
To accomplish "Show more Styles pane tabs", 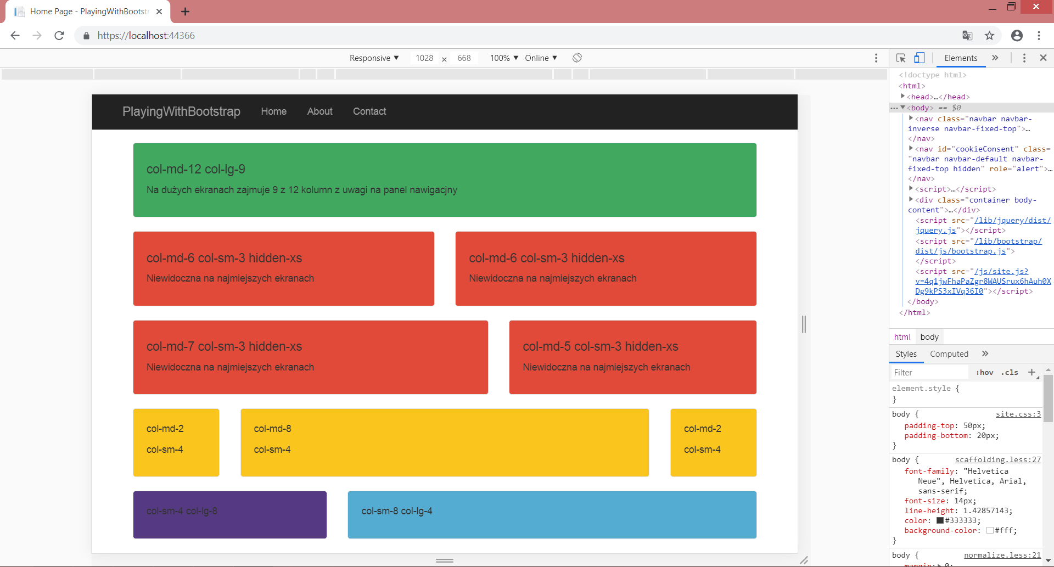I will [985, 353].
